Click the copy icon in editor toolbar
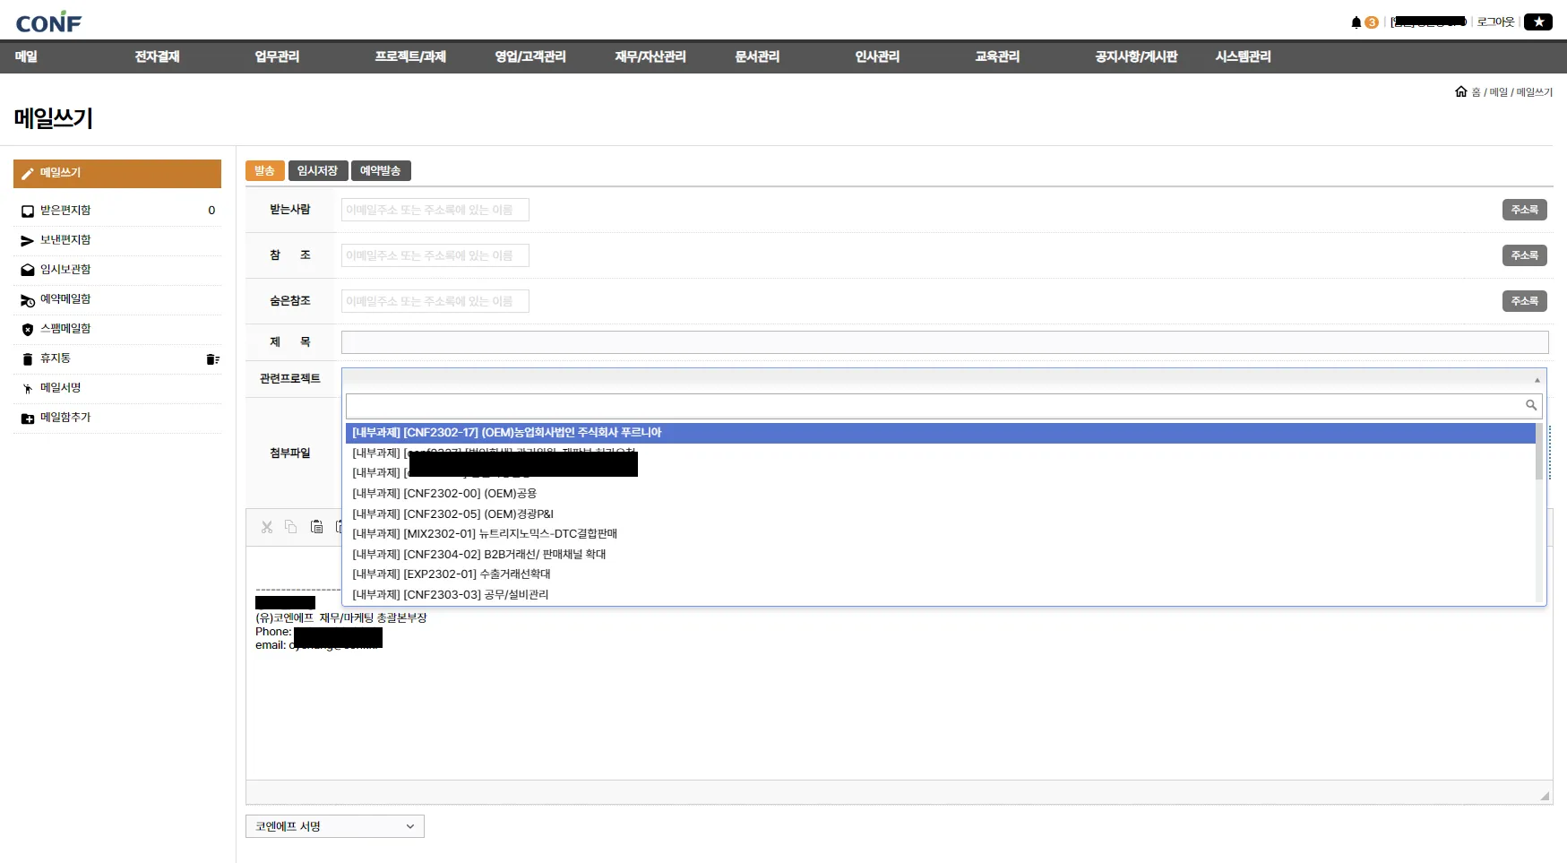Screen dimensions: 1567x863 (x=291, y=527)
